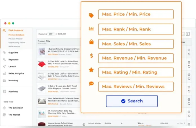Viewport: 196px width, 128px height.
Task: Click the Sales Analytics bar chart icon
Action: coord(4,73)
